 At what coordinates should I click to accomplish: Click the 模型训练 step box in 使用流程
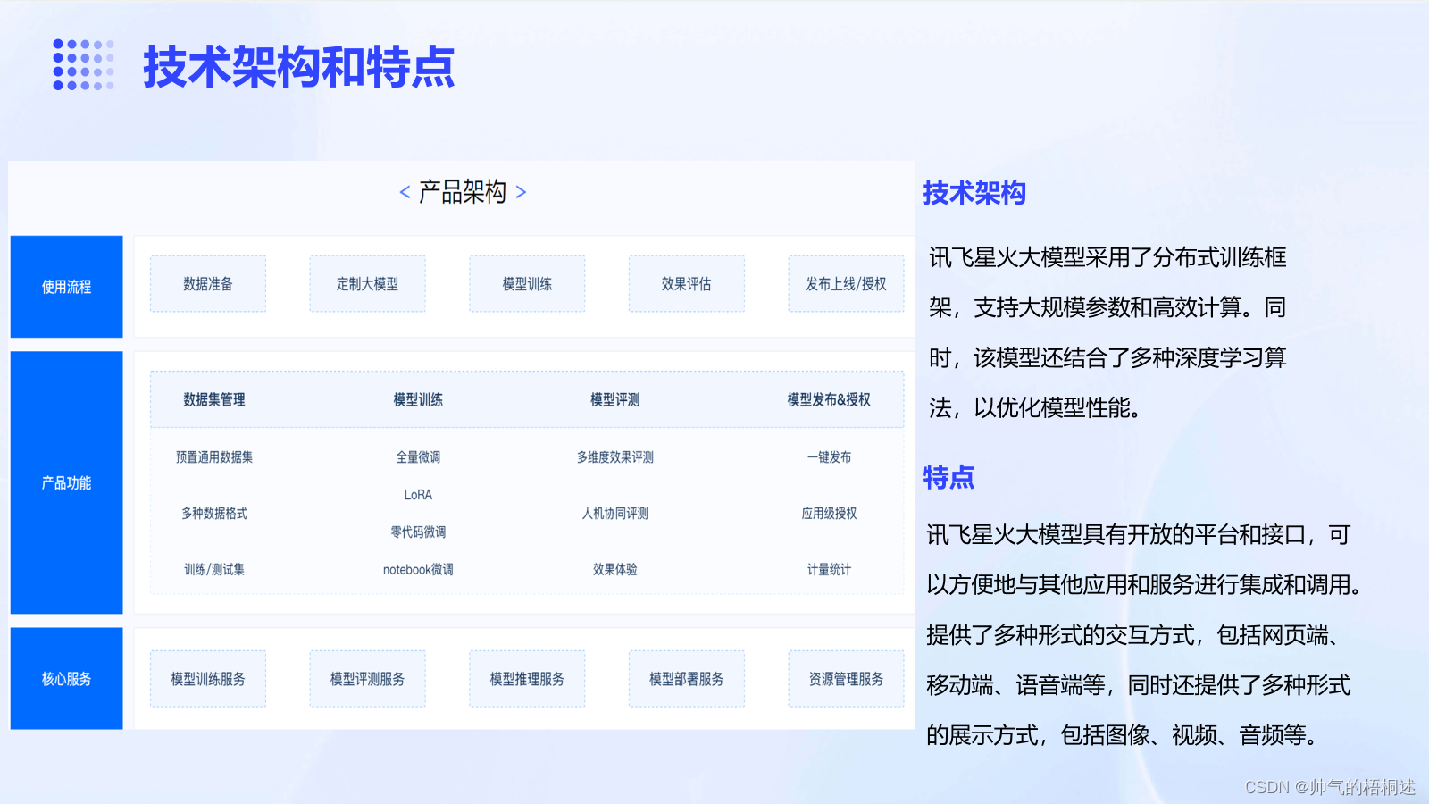527,284
